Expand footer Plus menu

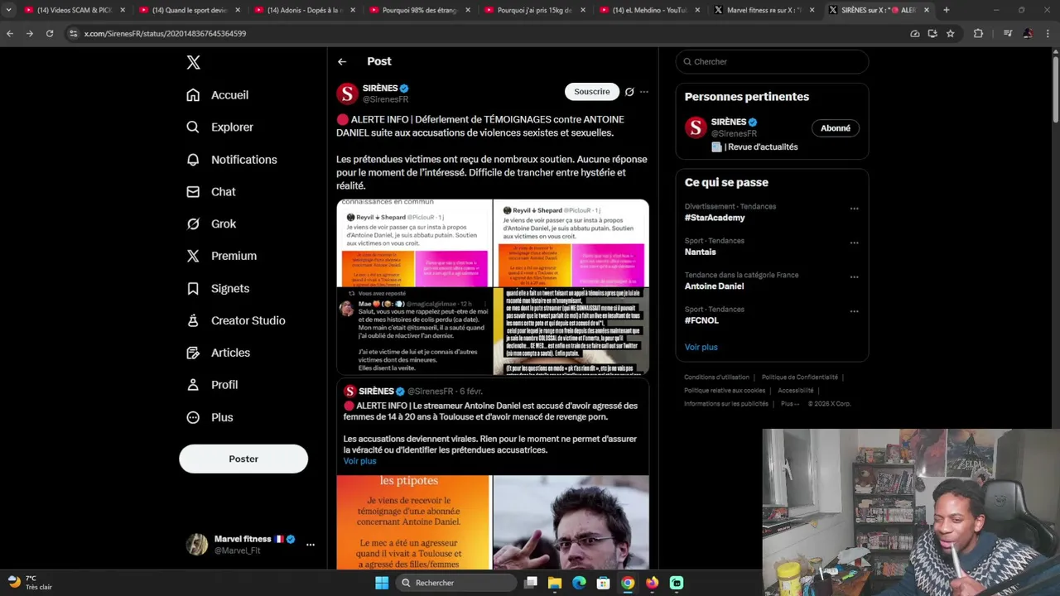tap(789, 404)
